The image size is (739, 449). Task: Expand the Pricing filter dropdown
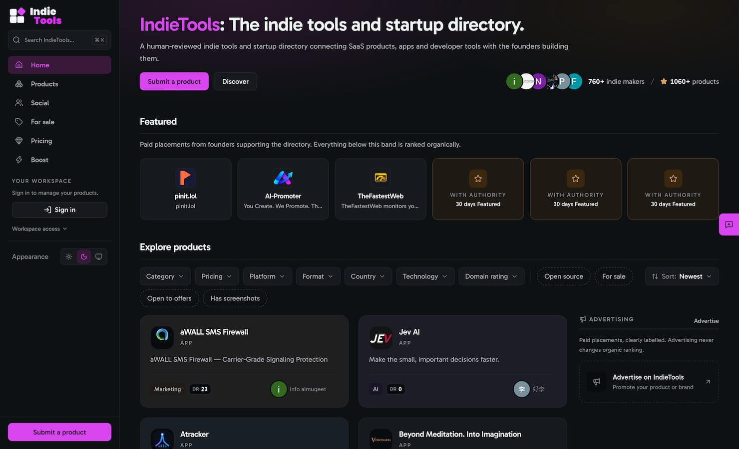217,276
